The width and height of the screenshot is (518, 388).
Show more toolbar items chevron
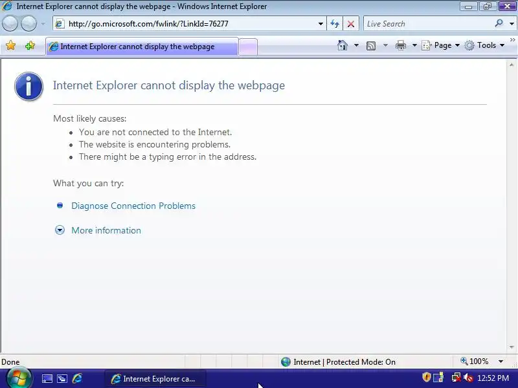[513, 39]
